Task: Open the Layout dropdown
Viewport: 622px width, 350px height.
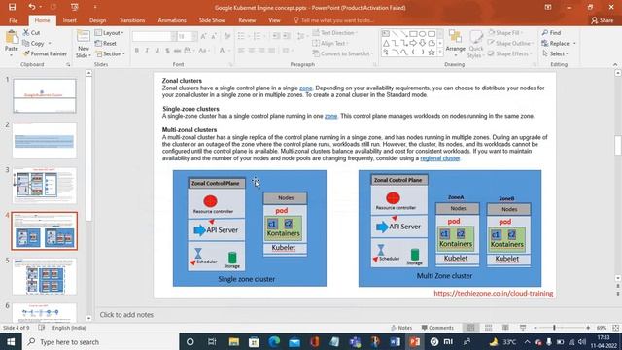Action: click(110, 32)
